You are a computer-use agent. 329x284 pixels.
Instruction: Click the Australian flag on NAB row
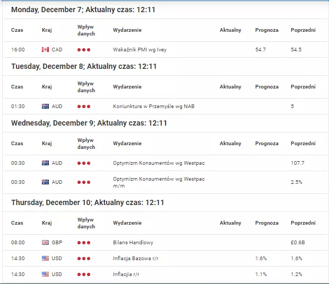(x=45, y=106)
